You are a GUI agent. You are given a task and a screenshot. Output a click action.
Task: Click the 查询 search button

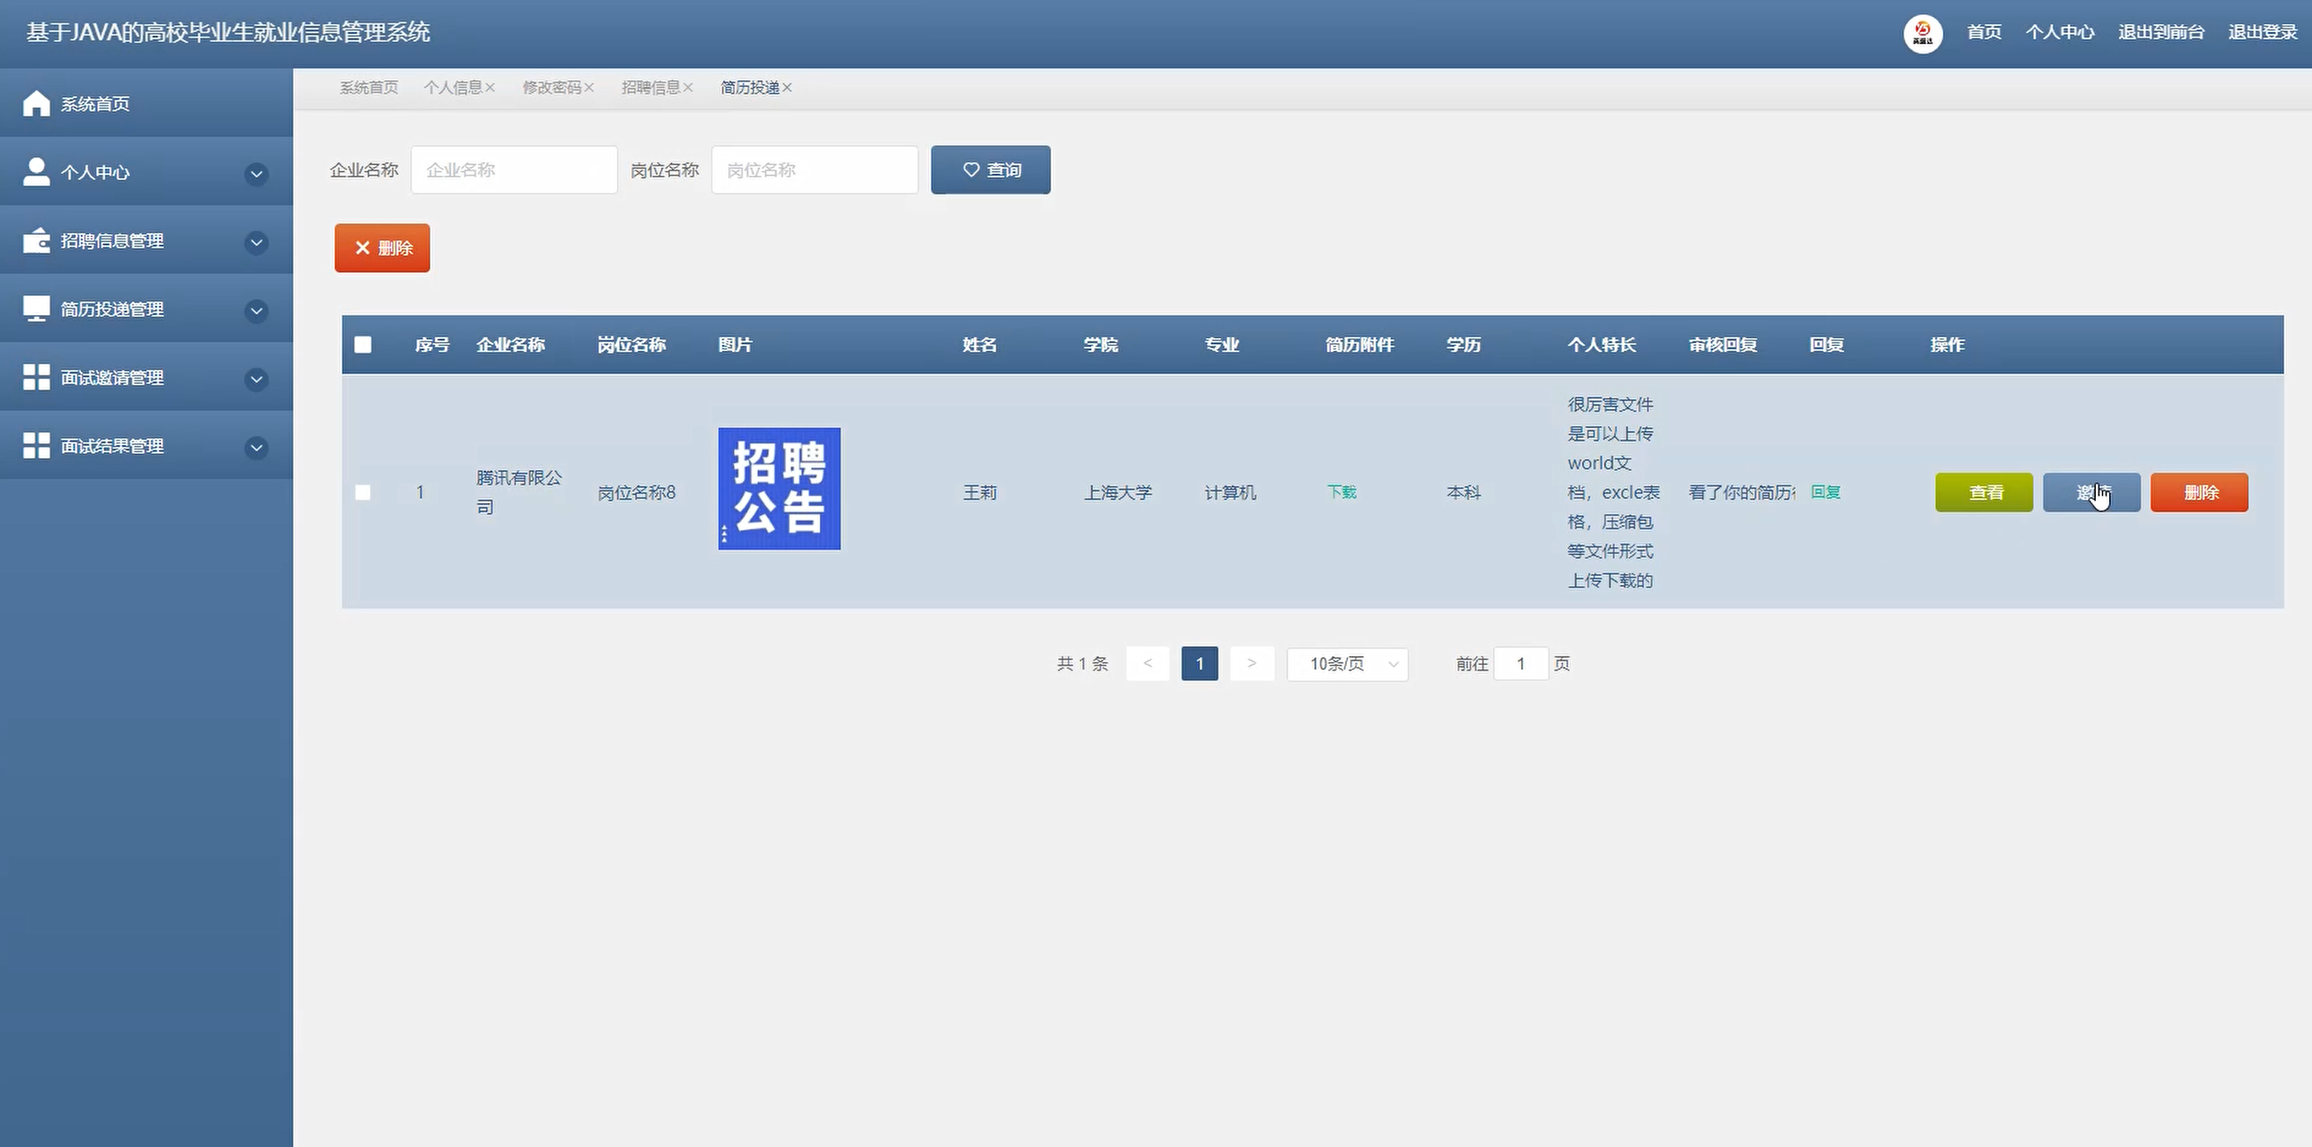990,169
